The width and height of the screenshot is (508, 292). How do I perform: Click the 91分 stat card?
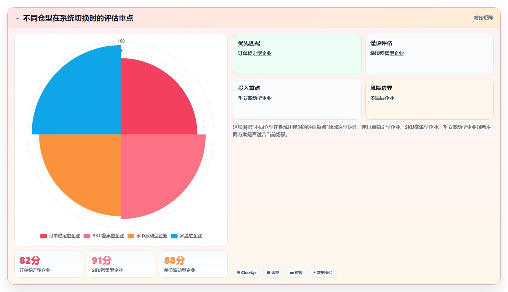(x=121, y=264)
